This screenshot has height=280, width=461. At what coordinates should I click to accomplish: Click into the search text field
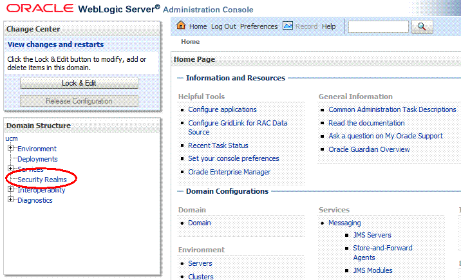click(x=379, y=27)
